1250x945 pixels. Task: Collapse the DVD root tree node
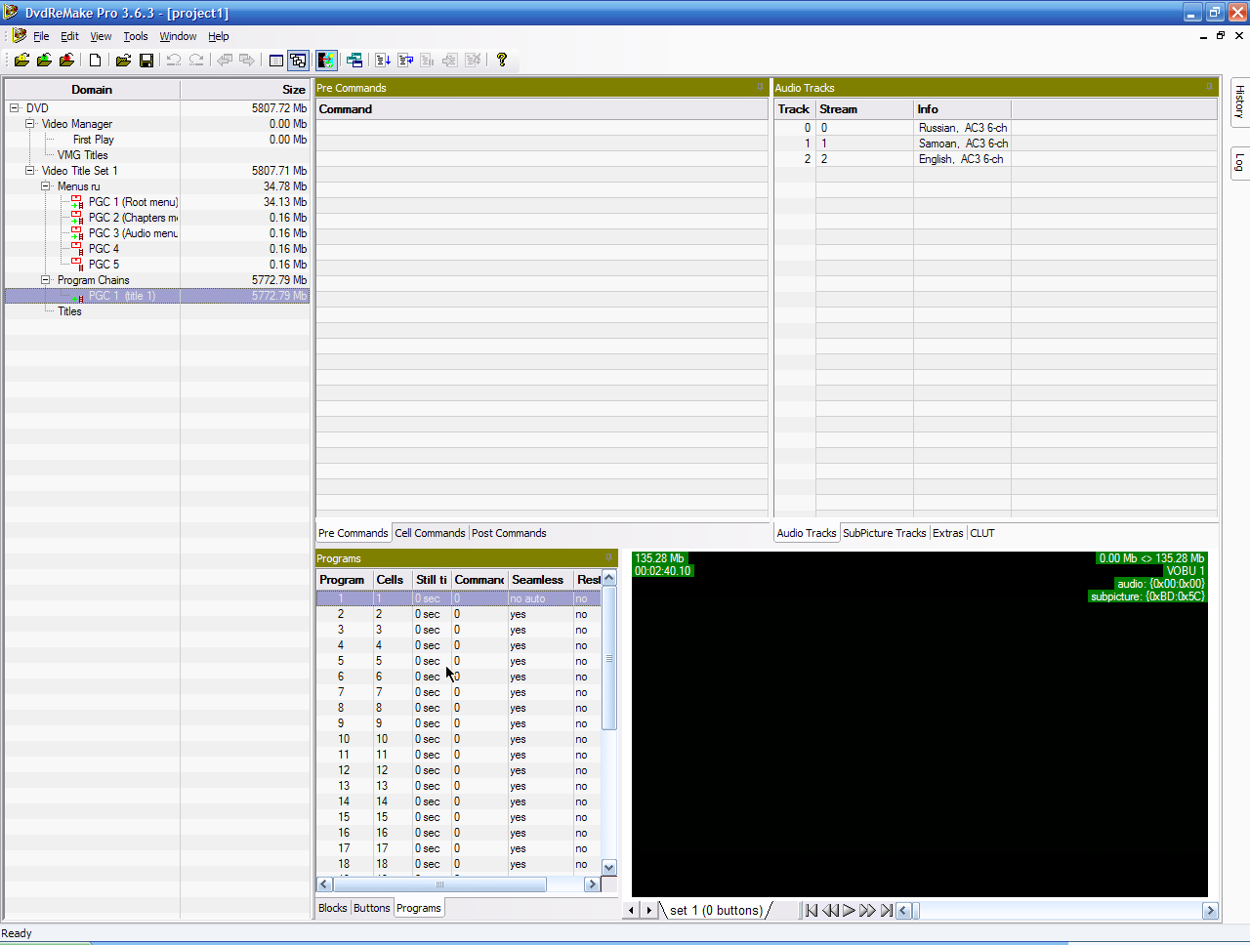pos(15,108)
